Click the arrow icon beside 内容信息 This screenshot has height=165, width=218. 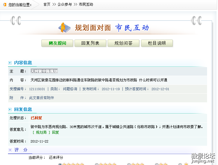pyautogui.click(x=10, y=63)
